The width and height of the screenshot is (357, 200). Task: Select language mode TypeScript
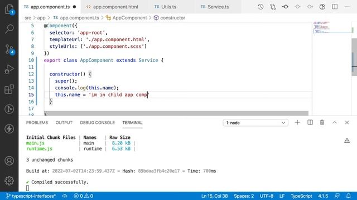pos(301,196)
